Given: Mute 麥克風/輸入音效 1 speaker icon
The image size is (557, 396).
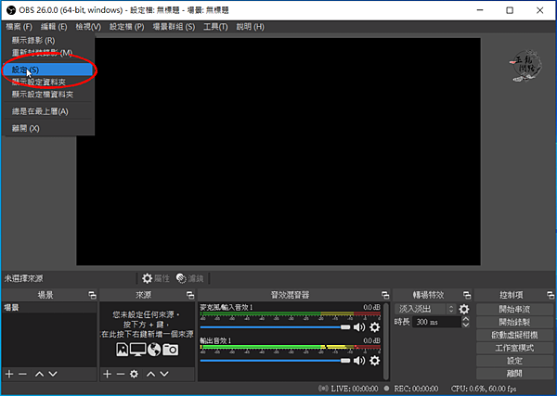Looking at the screenshot, I should [359, 327].
